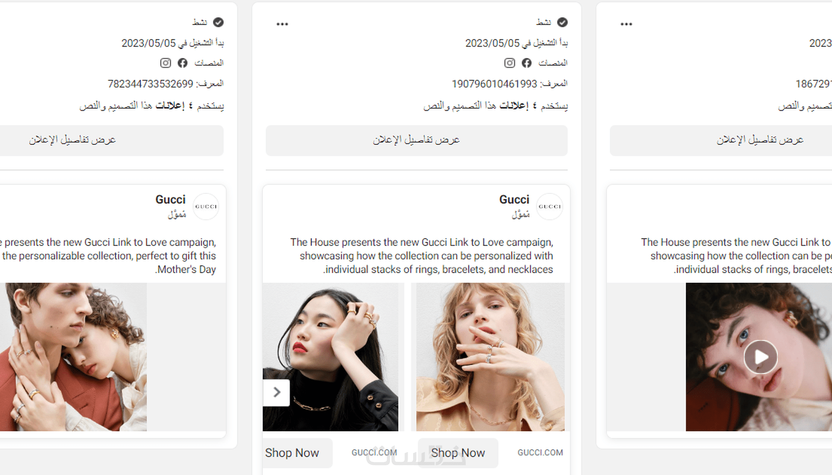Open couple embracing ad image in left card
The height and width of the screenshot is (475, 832).
[x=73, y=357]
